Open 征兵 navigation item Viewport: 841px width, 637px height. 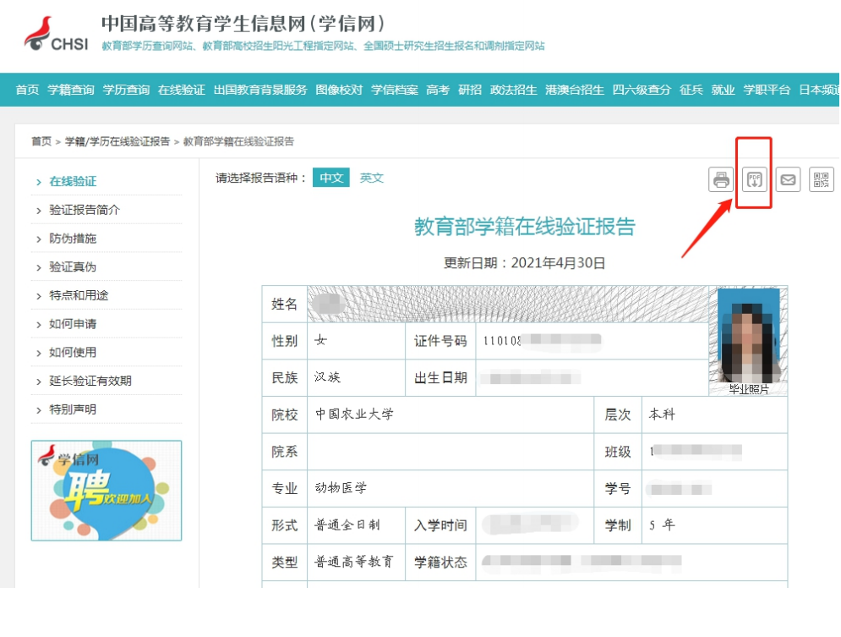691,90
